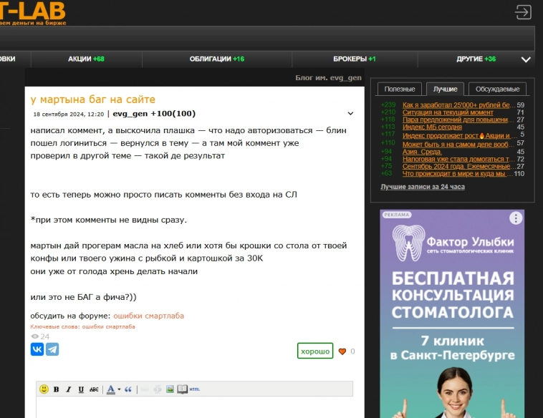
Task: Click the greyed-out insert link icon
Action: click(145, 389)
